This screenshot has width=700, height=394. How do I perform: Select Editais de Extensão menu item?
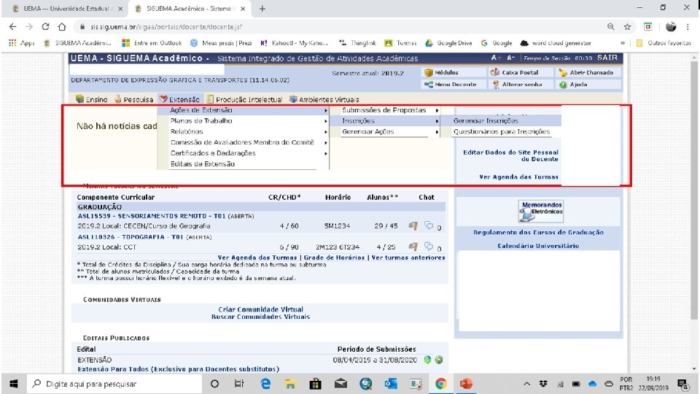point(244,164)
